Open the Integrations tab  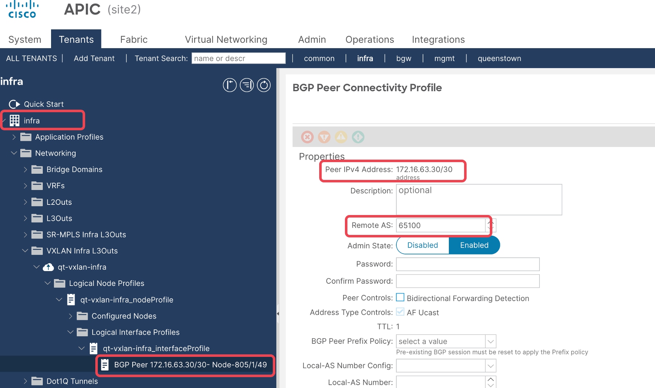(438, 39)
